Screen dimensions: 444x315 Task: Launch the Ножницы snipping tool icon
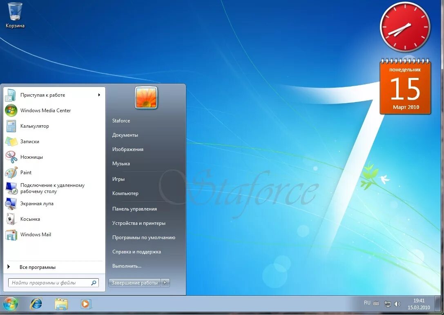pos(11,157)
